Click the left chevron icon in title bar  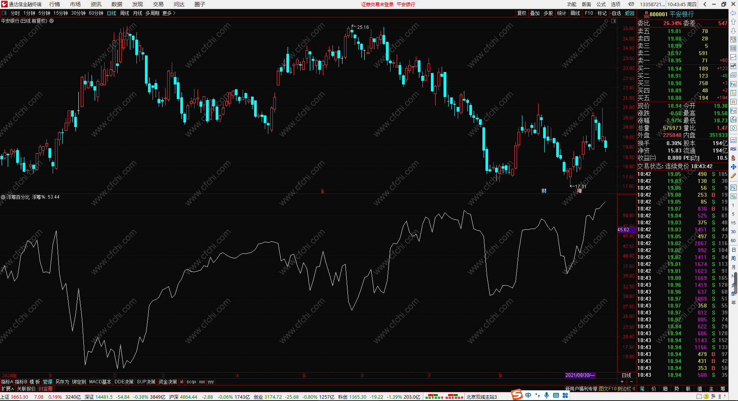[x=705, y=4]
